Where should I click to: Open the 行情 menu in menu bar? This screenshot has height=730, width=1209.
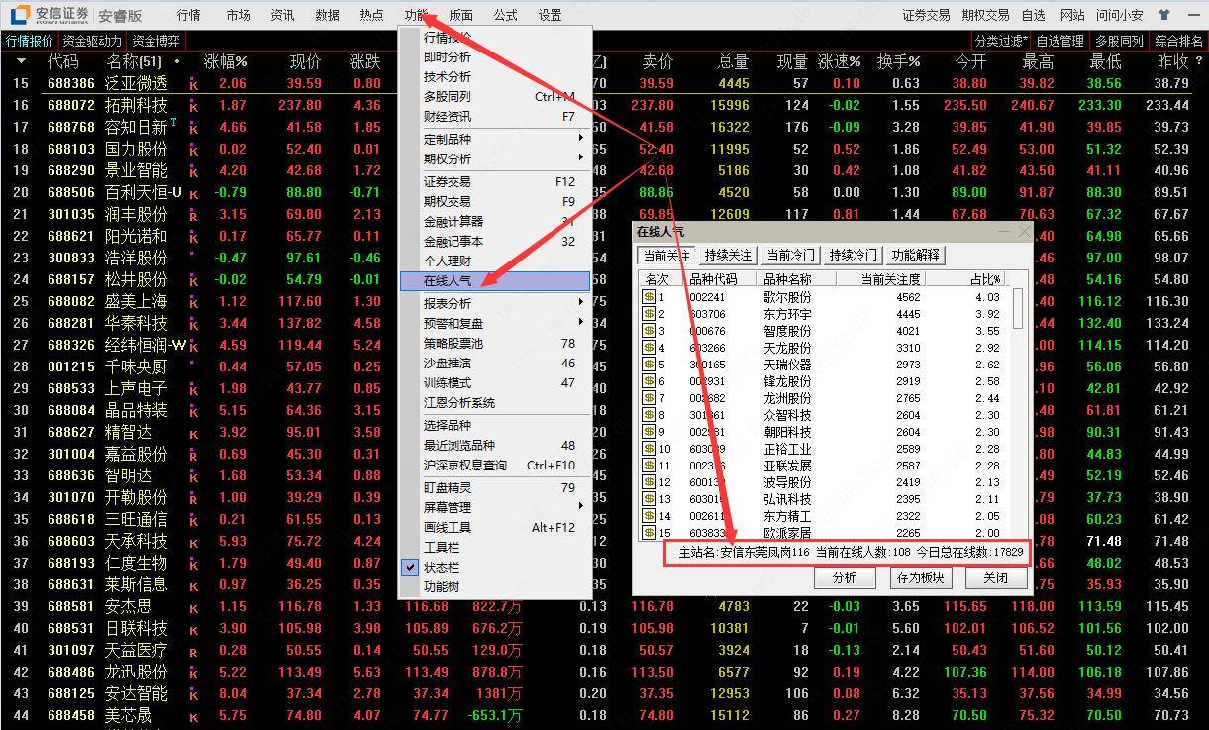pos(188,15)
